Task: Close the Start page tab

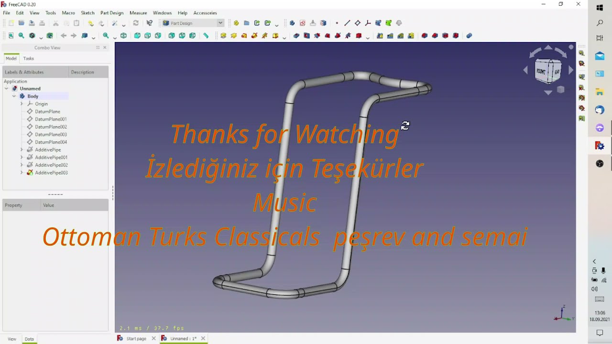Action: [x=153, y=338]
